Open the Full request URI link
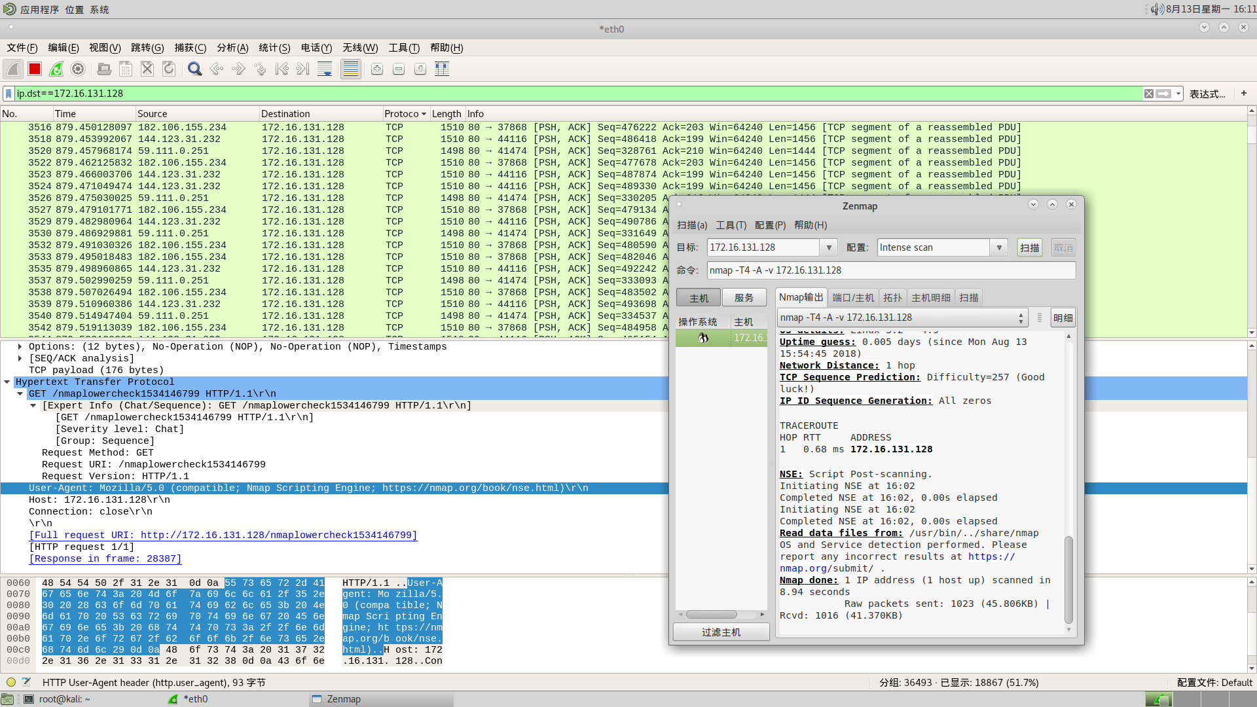 tap(223, 535)
